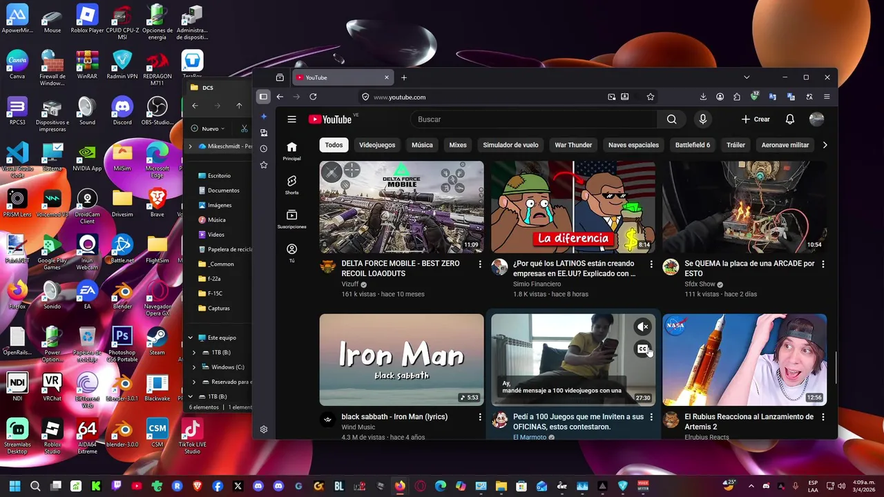
Task: Open Shorts in YouTube sidebar
Action: [291, 184]
